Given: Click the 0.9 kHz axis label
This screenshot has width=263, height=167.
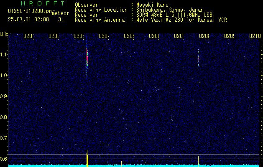Looking at the screenshot, I should (x=4, y=96).
